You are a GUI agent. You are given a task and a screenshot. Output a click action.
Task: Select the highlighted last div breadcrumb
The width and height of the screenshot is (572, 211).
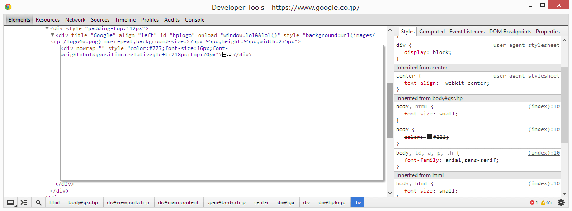click(358, 202)
